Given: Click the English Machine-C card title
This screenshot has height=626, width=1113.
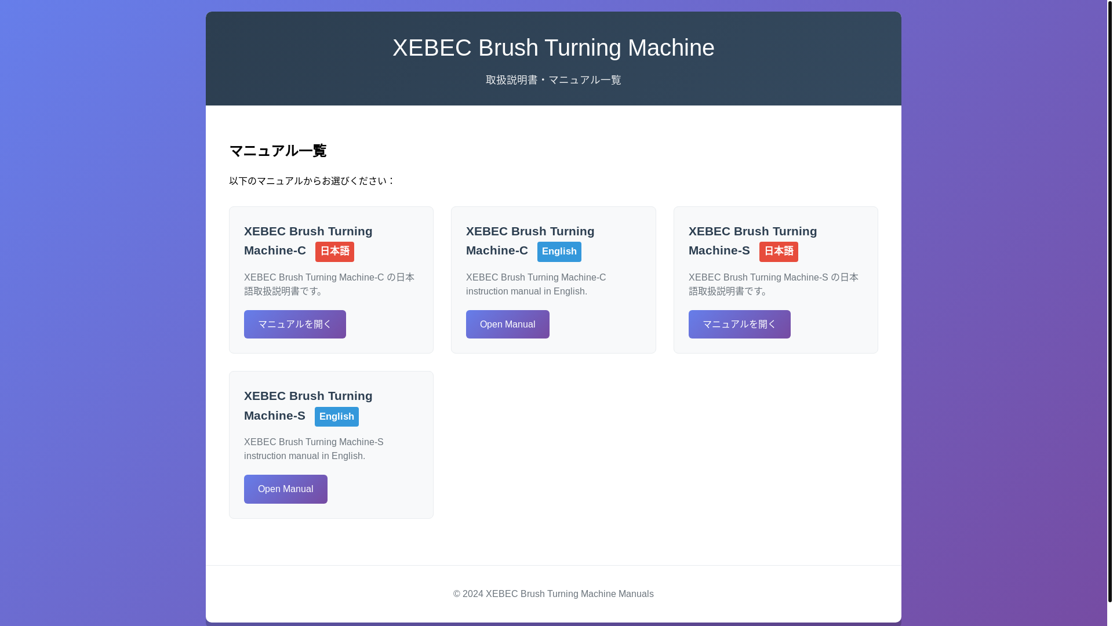Looking at the screenshot, I should pyautogui.click(x=530, y=241).
